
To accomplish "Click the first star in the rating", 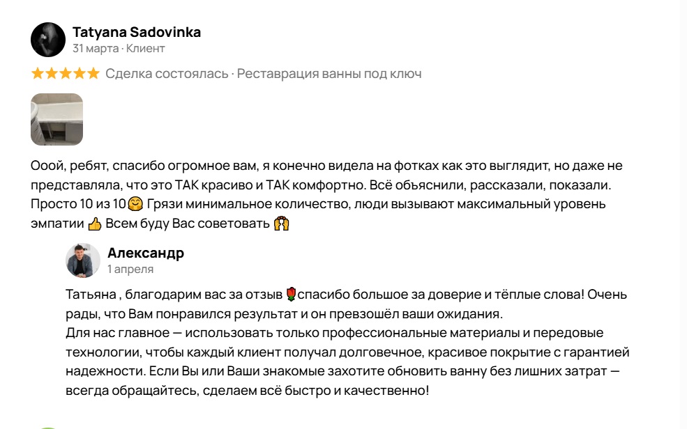I will point(38,73).
